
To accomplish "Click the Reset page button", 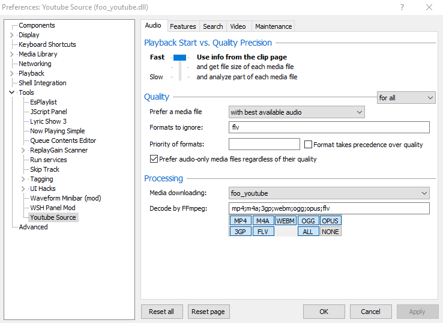I will [209, 312].
